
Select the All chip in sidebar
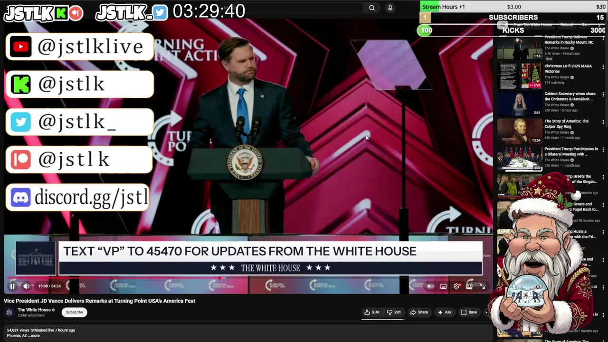502,25
